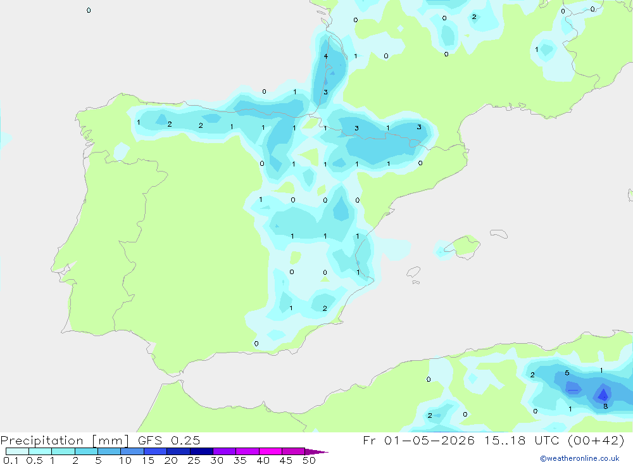This screenshot has width=633, height=464.
Task: Click the purple arrow tip past 50 in legend
Action: click(316, 452)
